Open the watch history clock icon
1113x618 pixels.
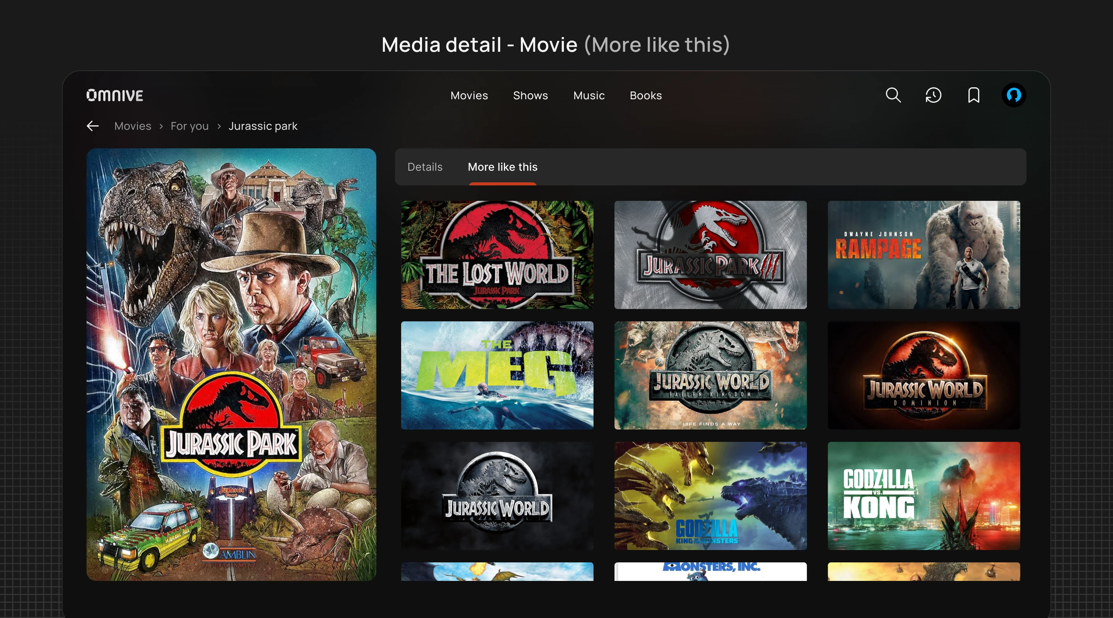point(933,95)
